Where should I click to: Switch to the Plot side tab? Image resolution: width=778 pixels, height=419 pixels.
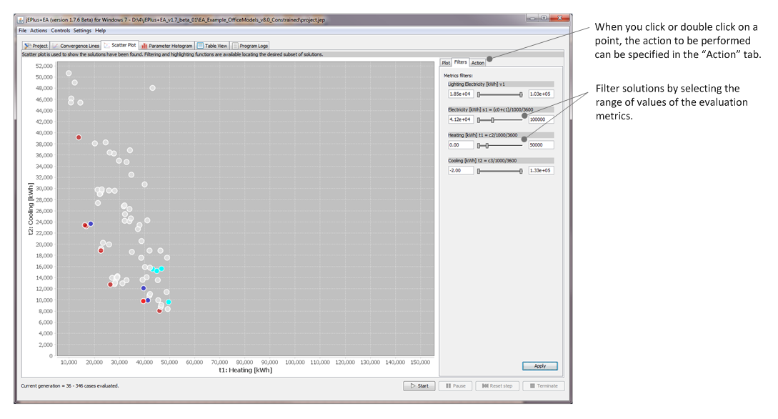[x=446, y=63]
